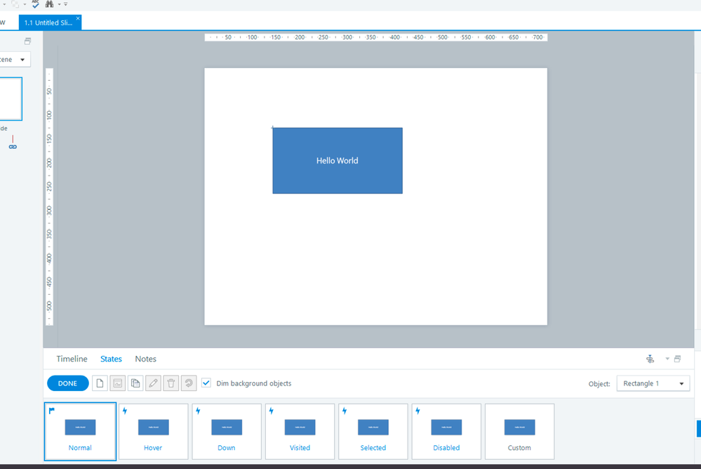Close the 1.1 Untitled Slide tab
Screen dimensions: 701x469
[78, 18]
